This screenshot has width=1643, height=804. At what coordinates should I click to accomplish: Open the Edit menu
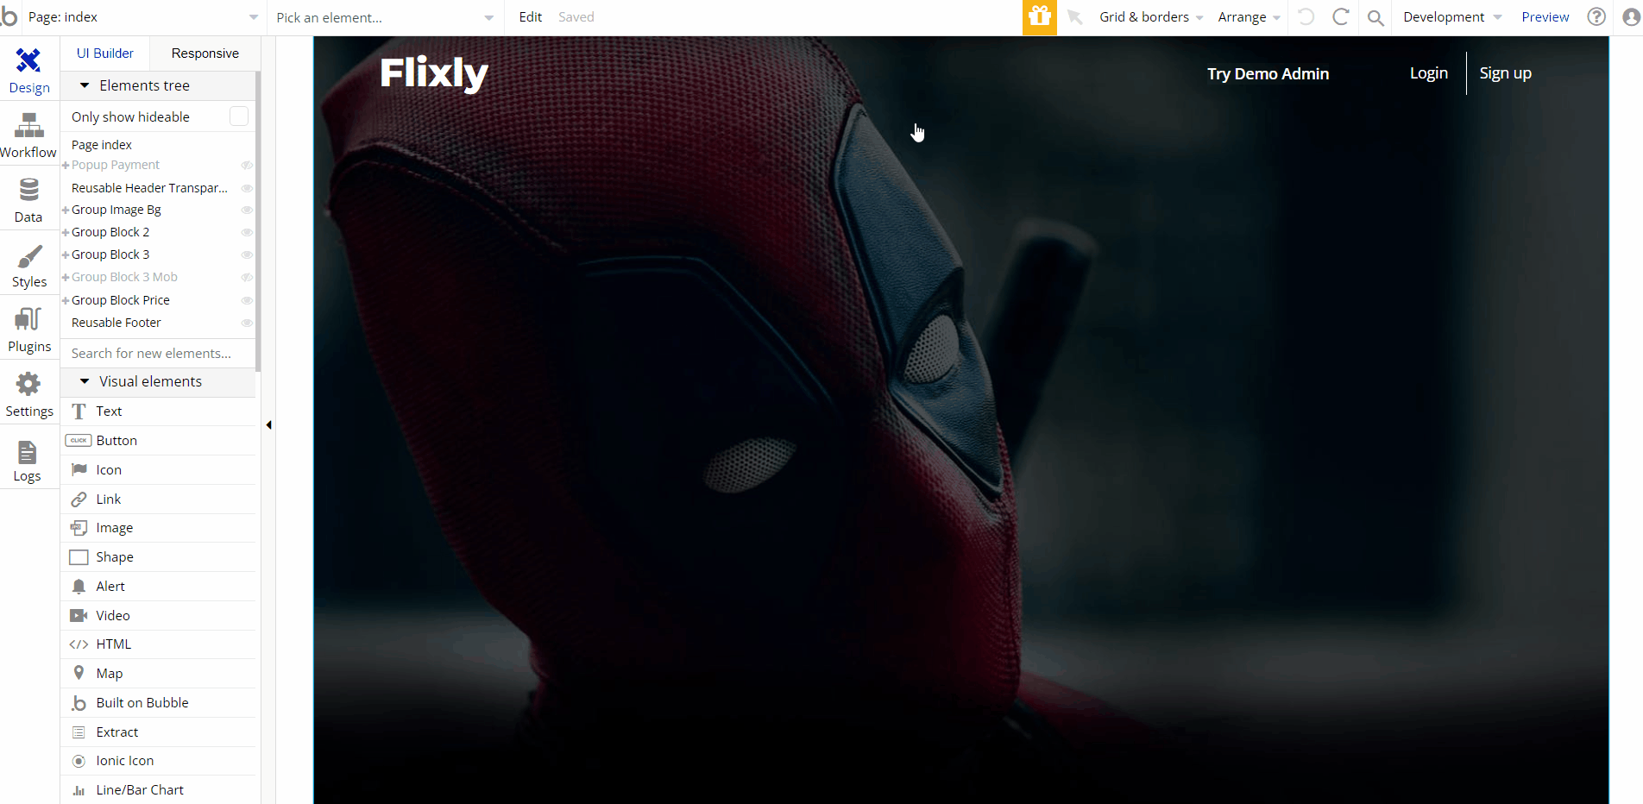pyautogui.click(x=531, y=17)
